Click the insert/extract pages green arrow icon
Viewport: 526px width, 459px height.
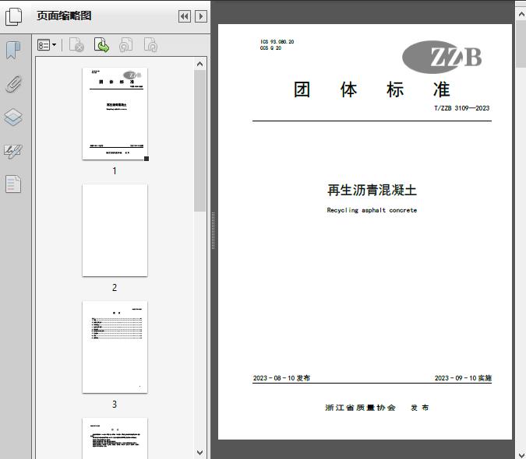[x=101, y=46]
